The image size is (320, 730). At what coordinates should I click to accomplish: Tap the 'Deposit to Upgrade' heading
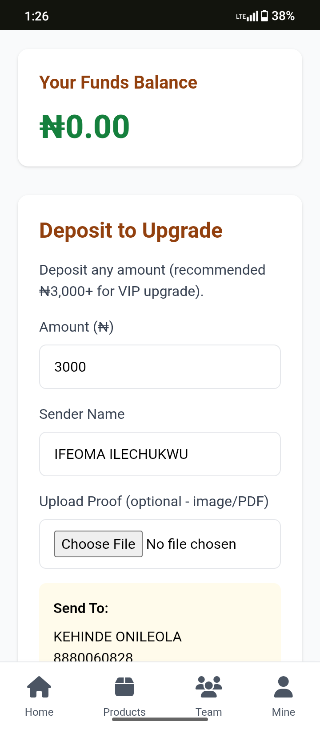pyautogui.click(x=131, y=231)
